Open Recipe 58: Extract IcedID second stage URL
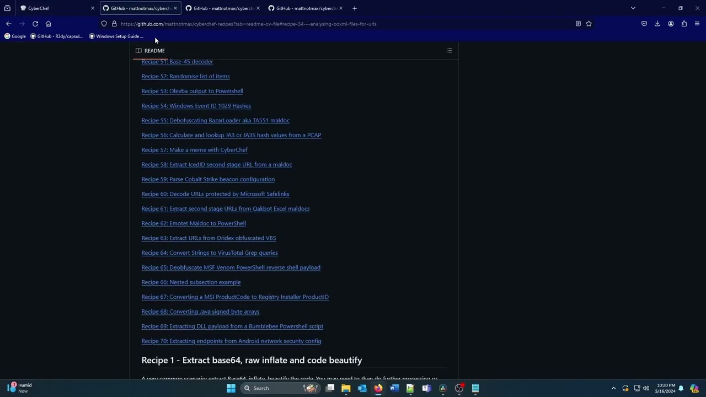Viewport: 706px width, 397px height. tap(217, 165)
